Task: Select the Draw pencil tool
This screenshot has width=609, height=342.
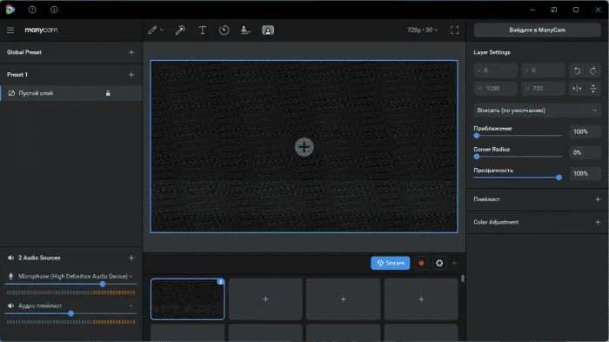Action: point(152,30)
